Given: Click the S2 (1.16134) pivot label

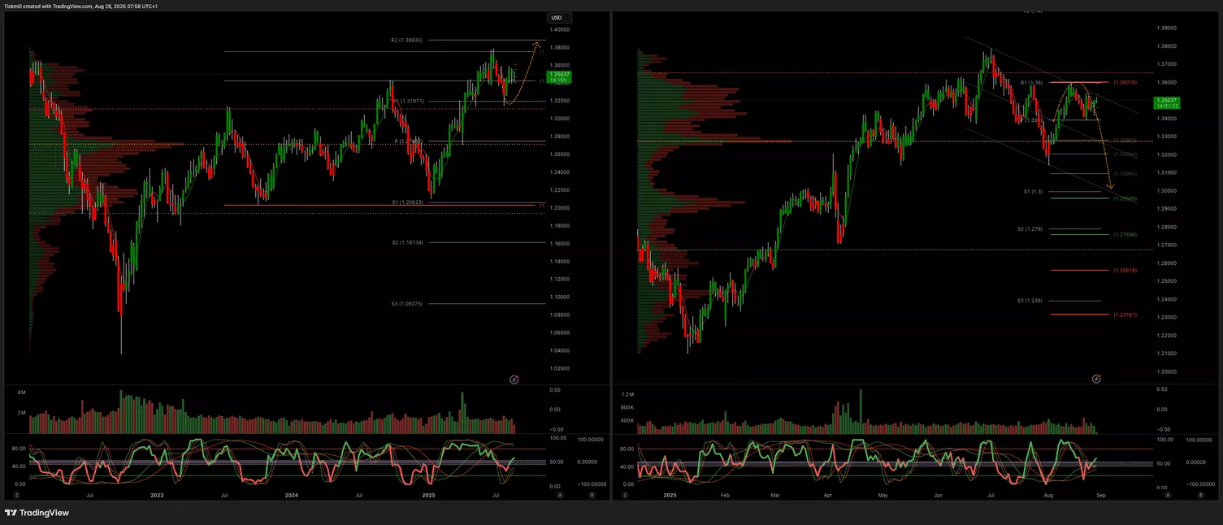Looking at the screenshot, I should (x=406, y=242).
